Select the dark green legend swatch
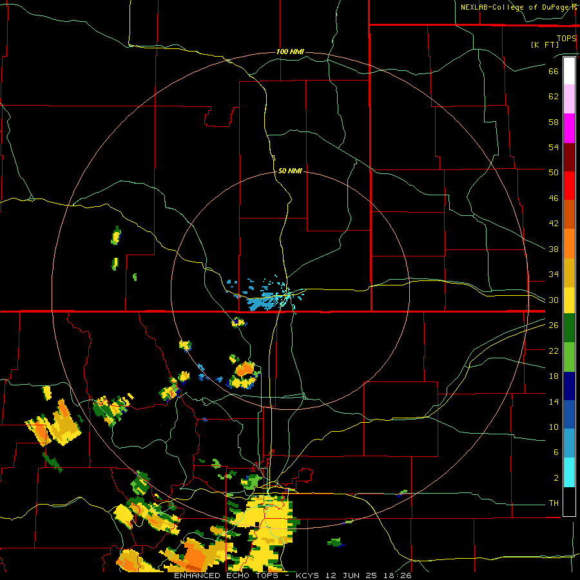The height and width of the screenshot is (580, 580). 569,328
